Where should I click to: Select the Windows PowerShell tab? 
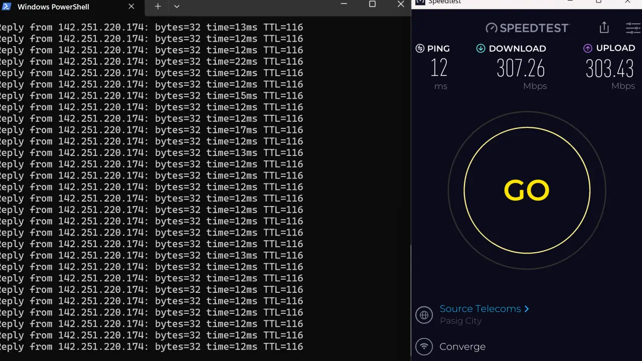pos(72,7)
